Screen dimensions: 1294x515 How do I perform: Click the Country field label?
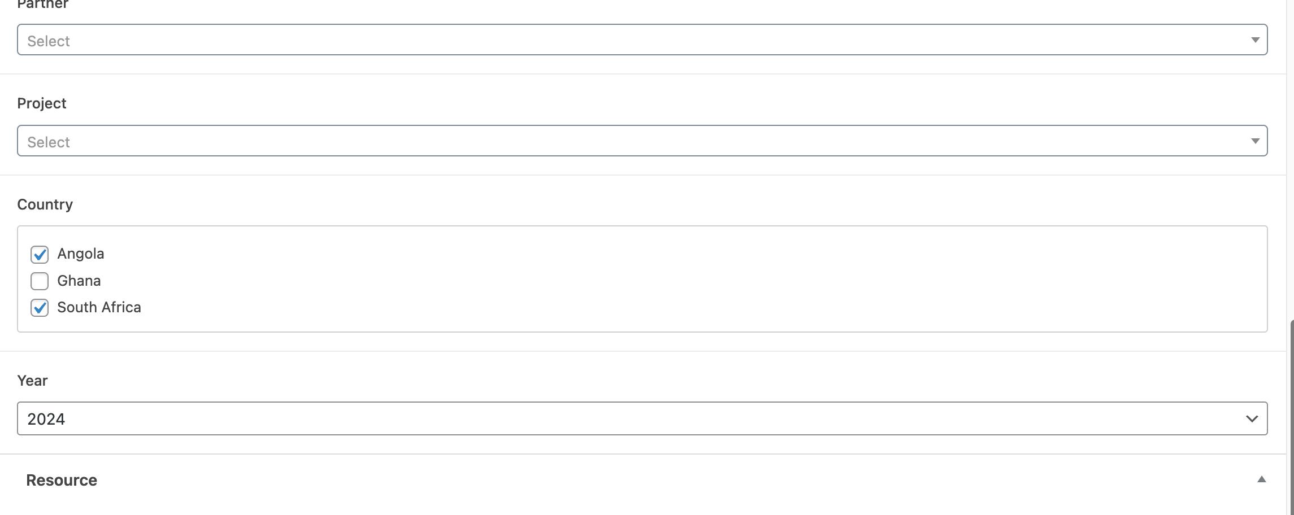pyautogui.click(x=45, y=204)
